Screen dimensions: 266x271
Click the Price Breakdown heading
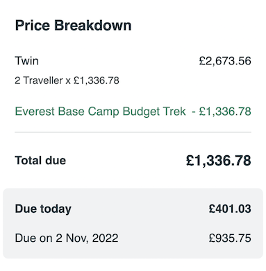tap(73, 26)
